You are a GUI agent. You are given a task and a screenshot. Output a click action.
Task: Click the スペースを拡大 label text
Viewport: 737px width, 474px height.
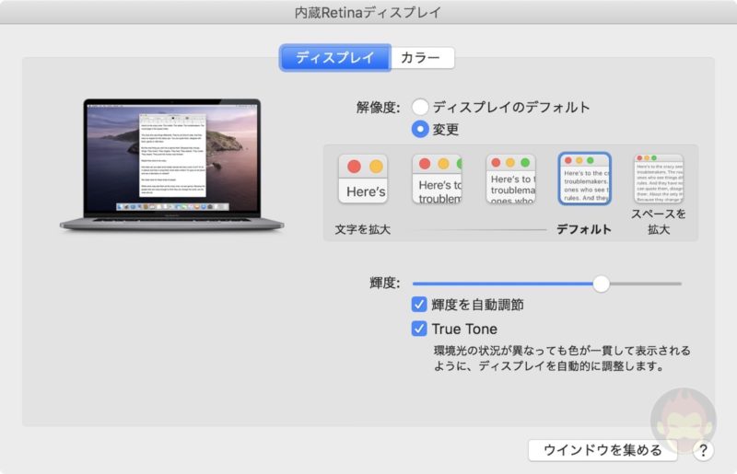pyautogui.click(x=659, y=222)
